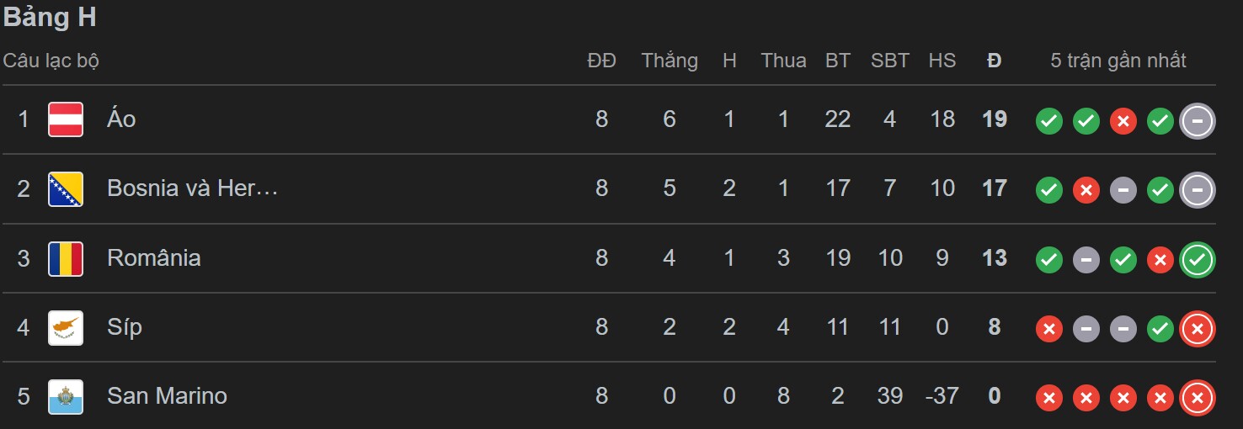This screenshot has height=429, width=1243.
Task: Click the San Marino flag icon
Action: click(x=66, y=396)
